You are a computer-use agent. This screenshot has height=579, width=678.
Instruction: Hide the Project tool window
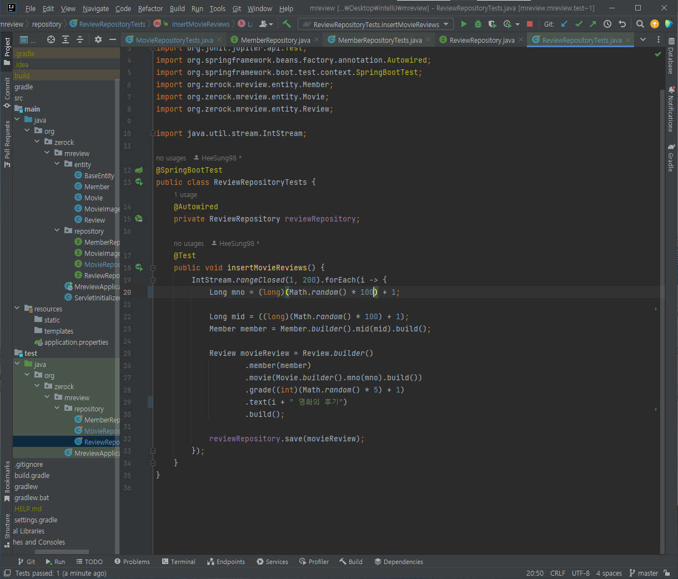click(112, 39)
